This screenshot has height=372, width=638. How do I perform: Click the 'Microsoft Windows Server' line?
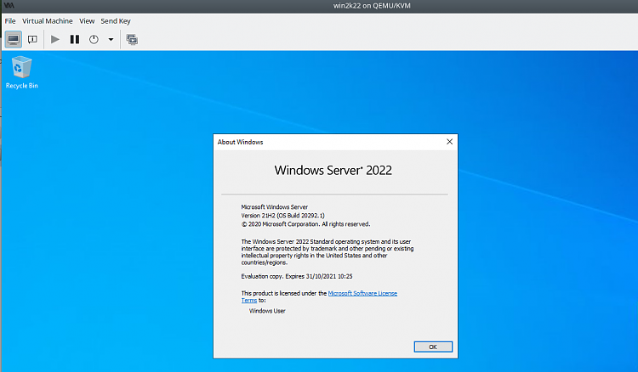(275, 207)
